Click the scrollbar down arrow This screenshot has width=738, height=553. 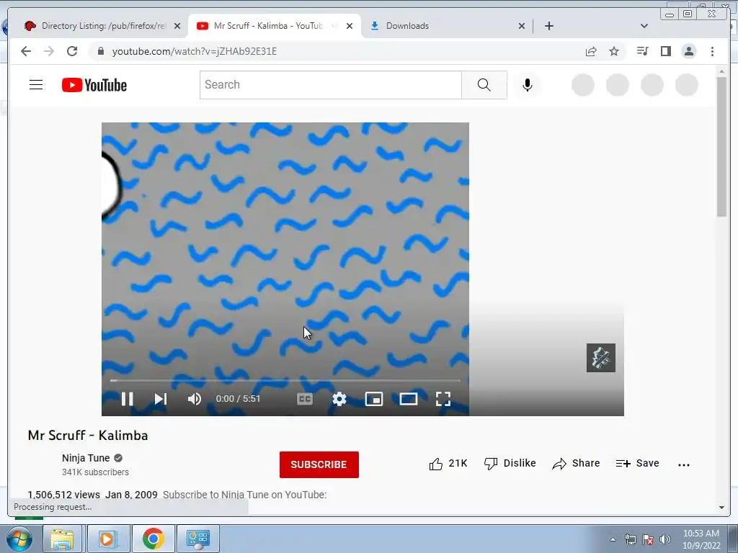pos(722,508)
